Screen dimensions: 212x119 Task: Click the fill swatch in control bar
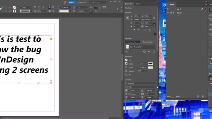(x=14, y=7)
